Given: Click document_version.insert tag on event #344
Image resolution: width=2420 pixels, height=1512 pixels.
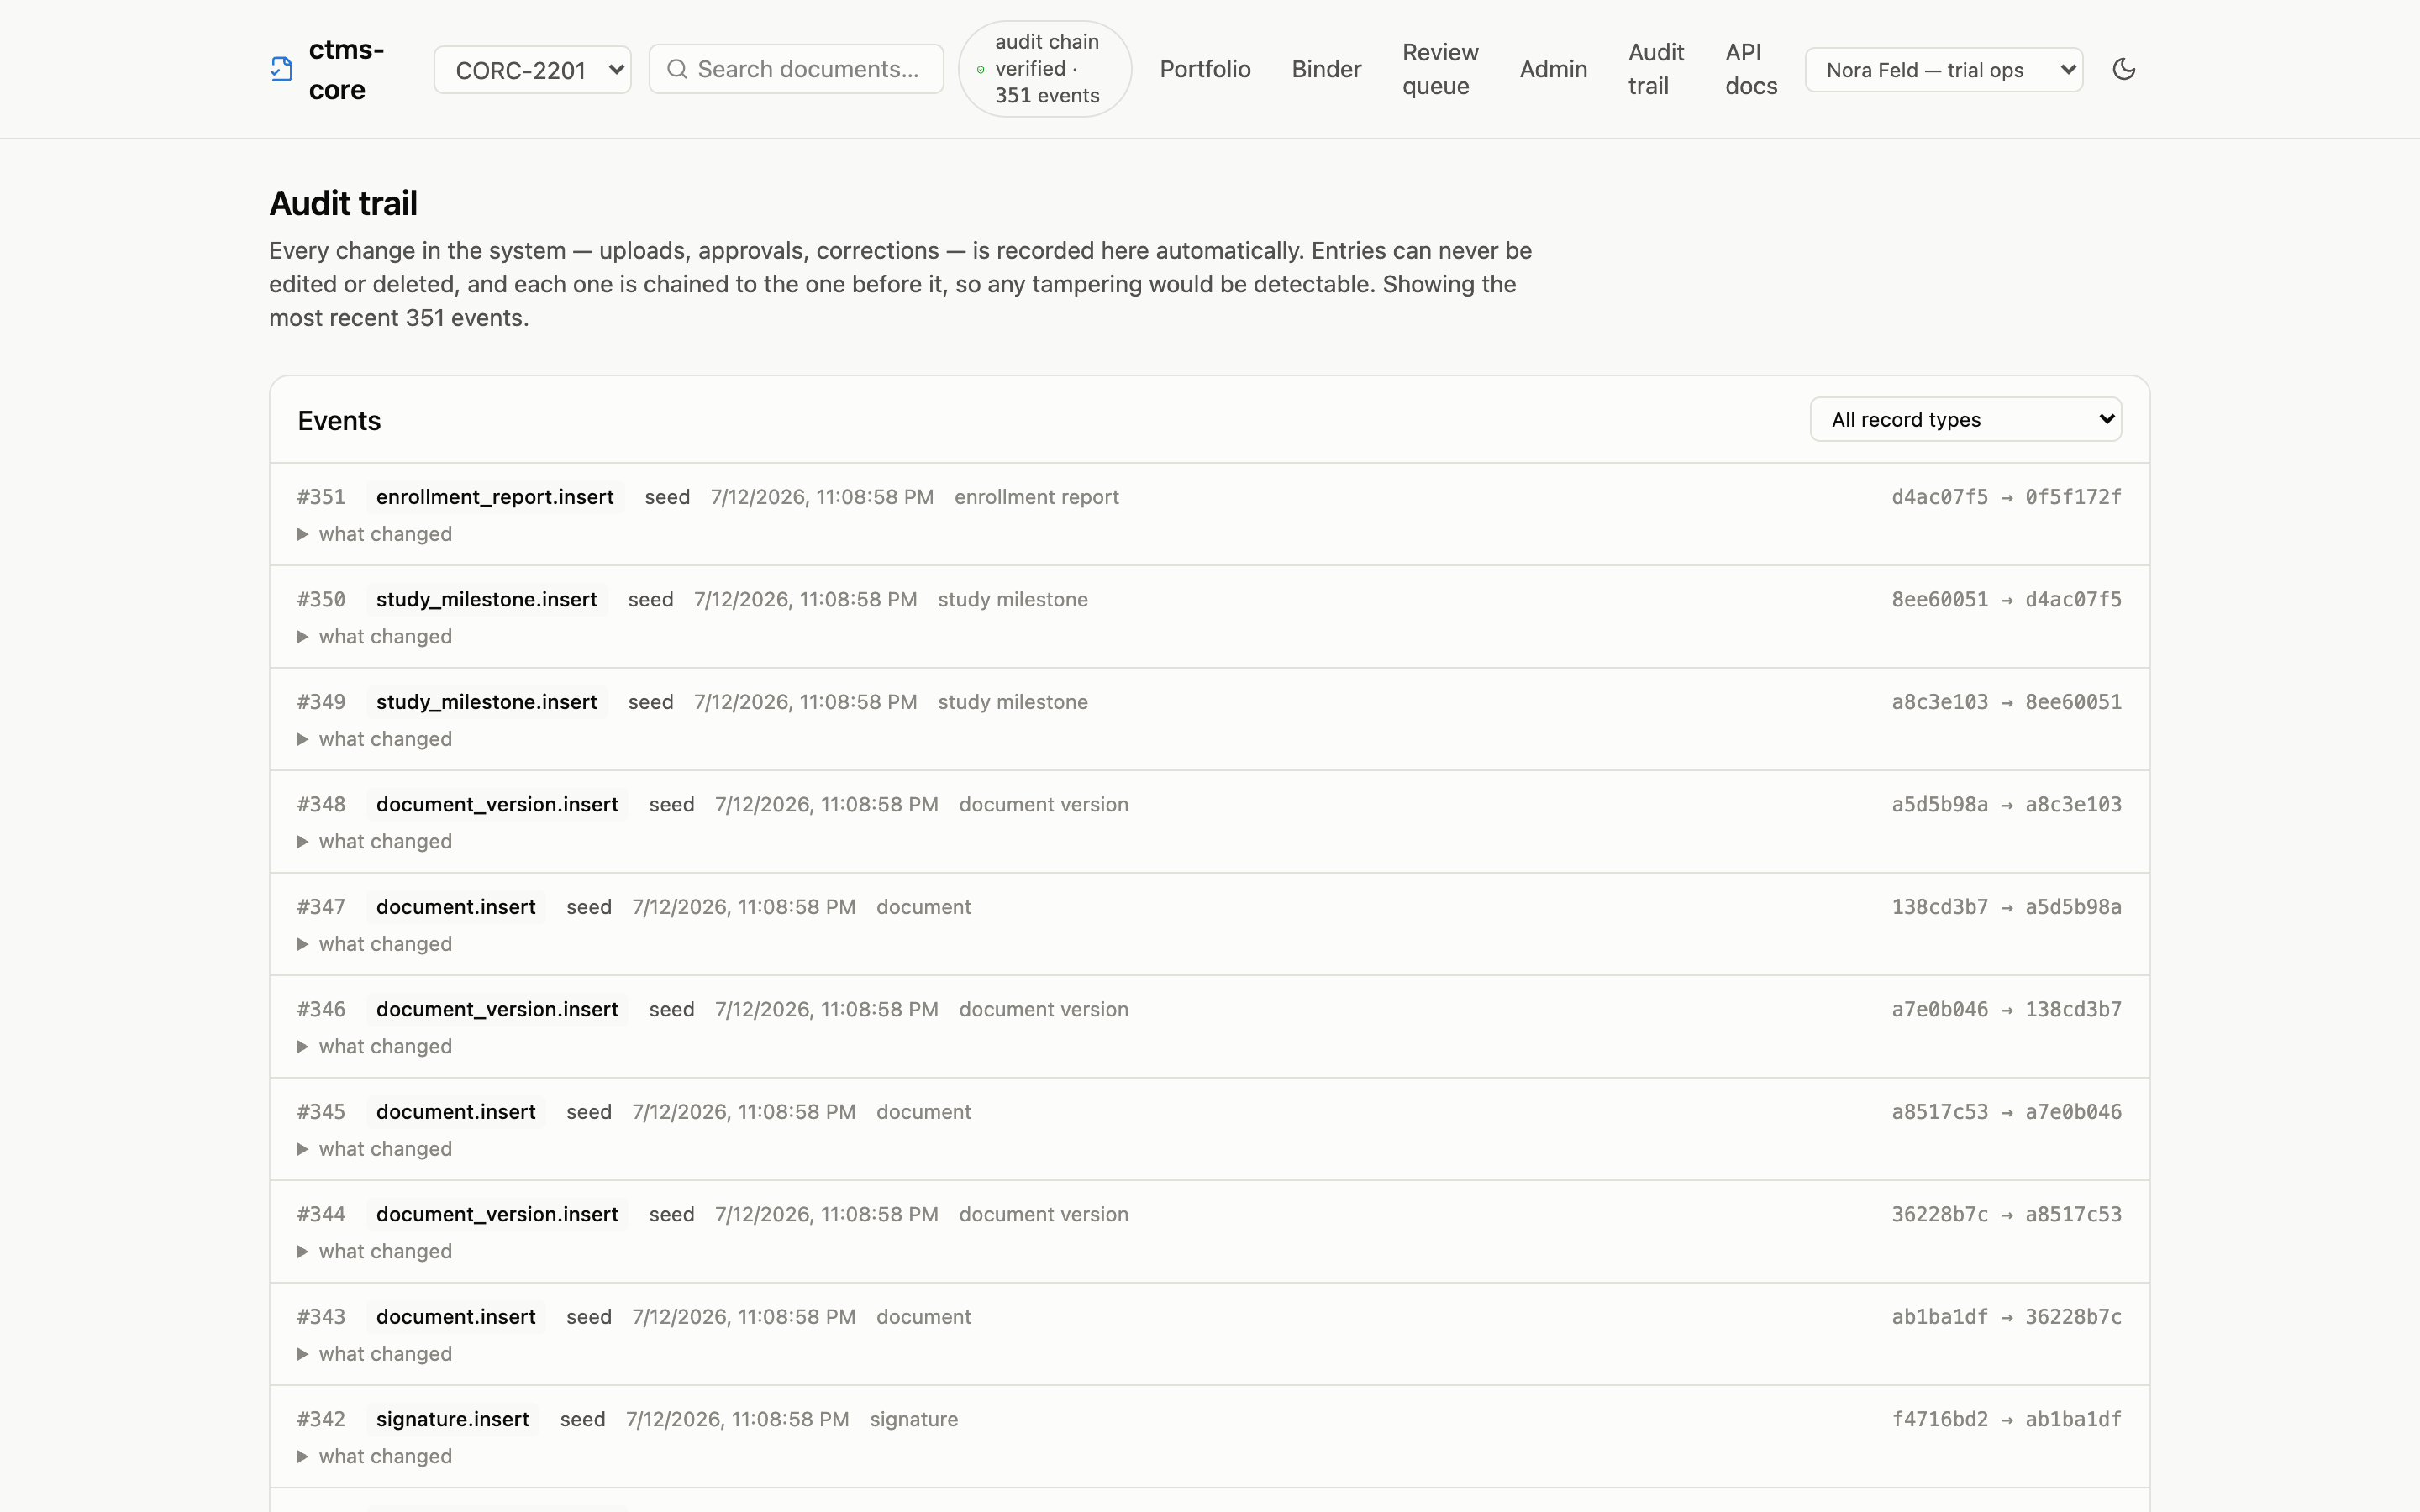Looking at the screenshot, I should pyautogui.click(x=497, y=1215).
